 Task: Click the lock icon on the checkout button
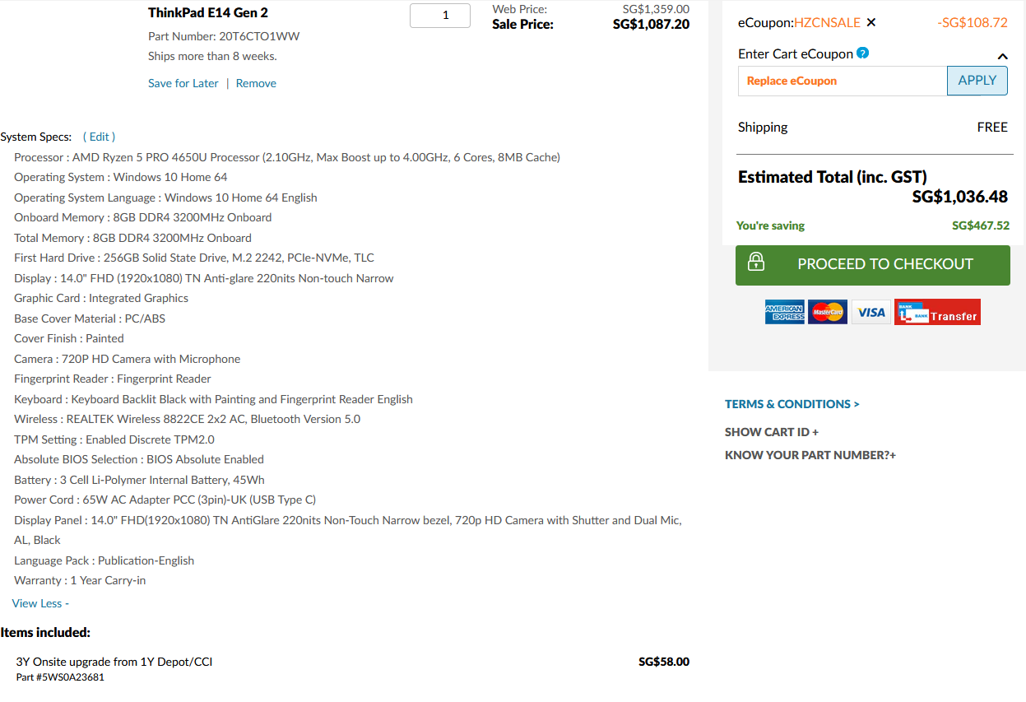pos(755,263)
